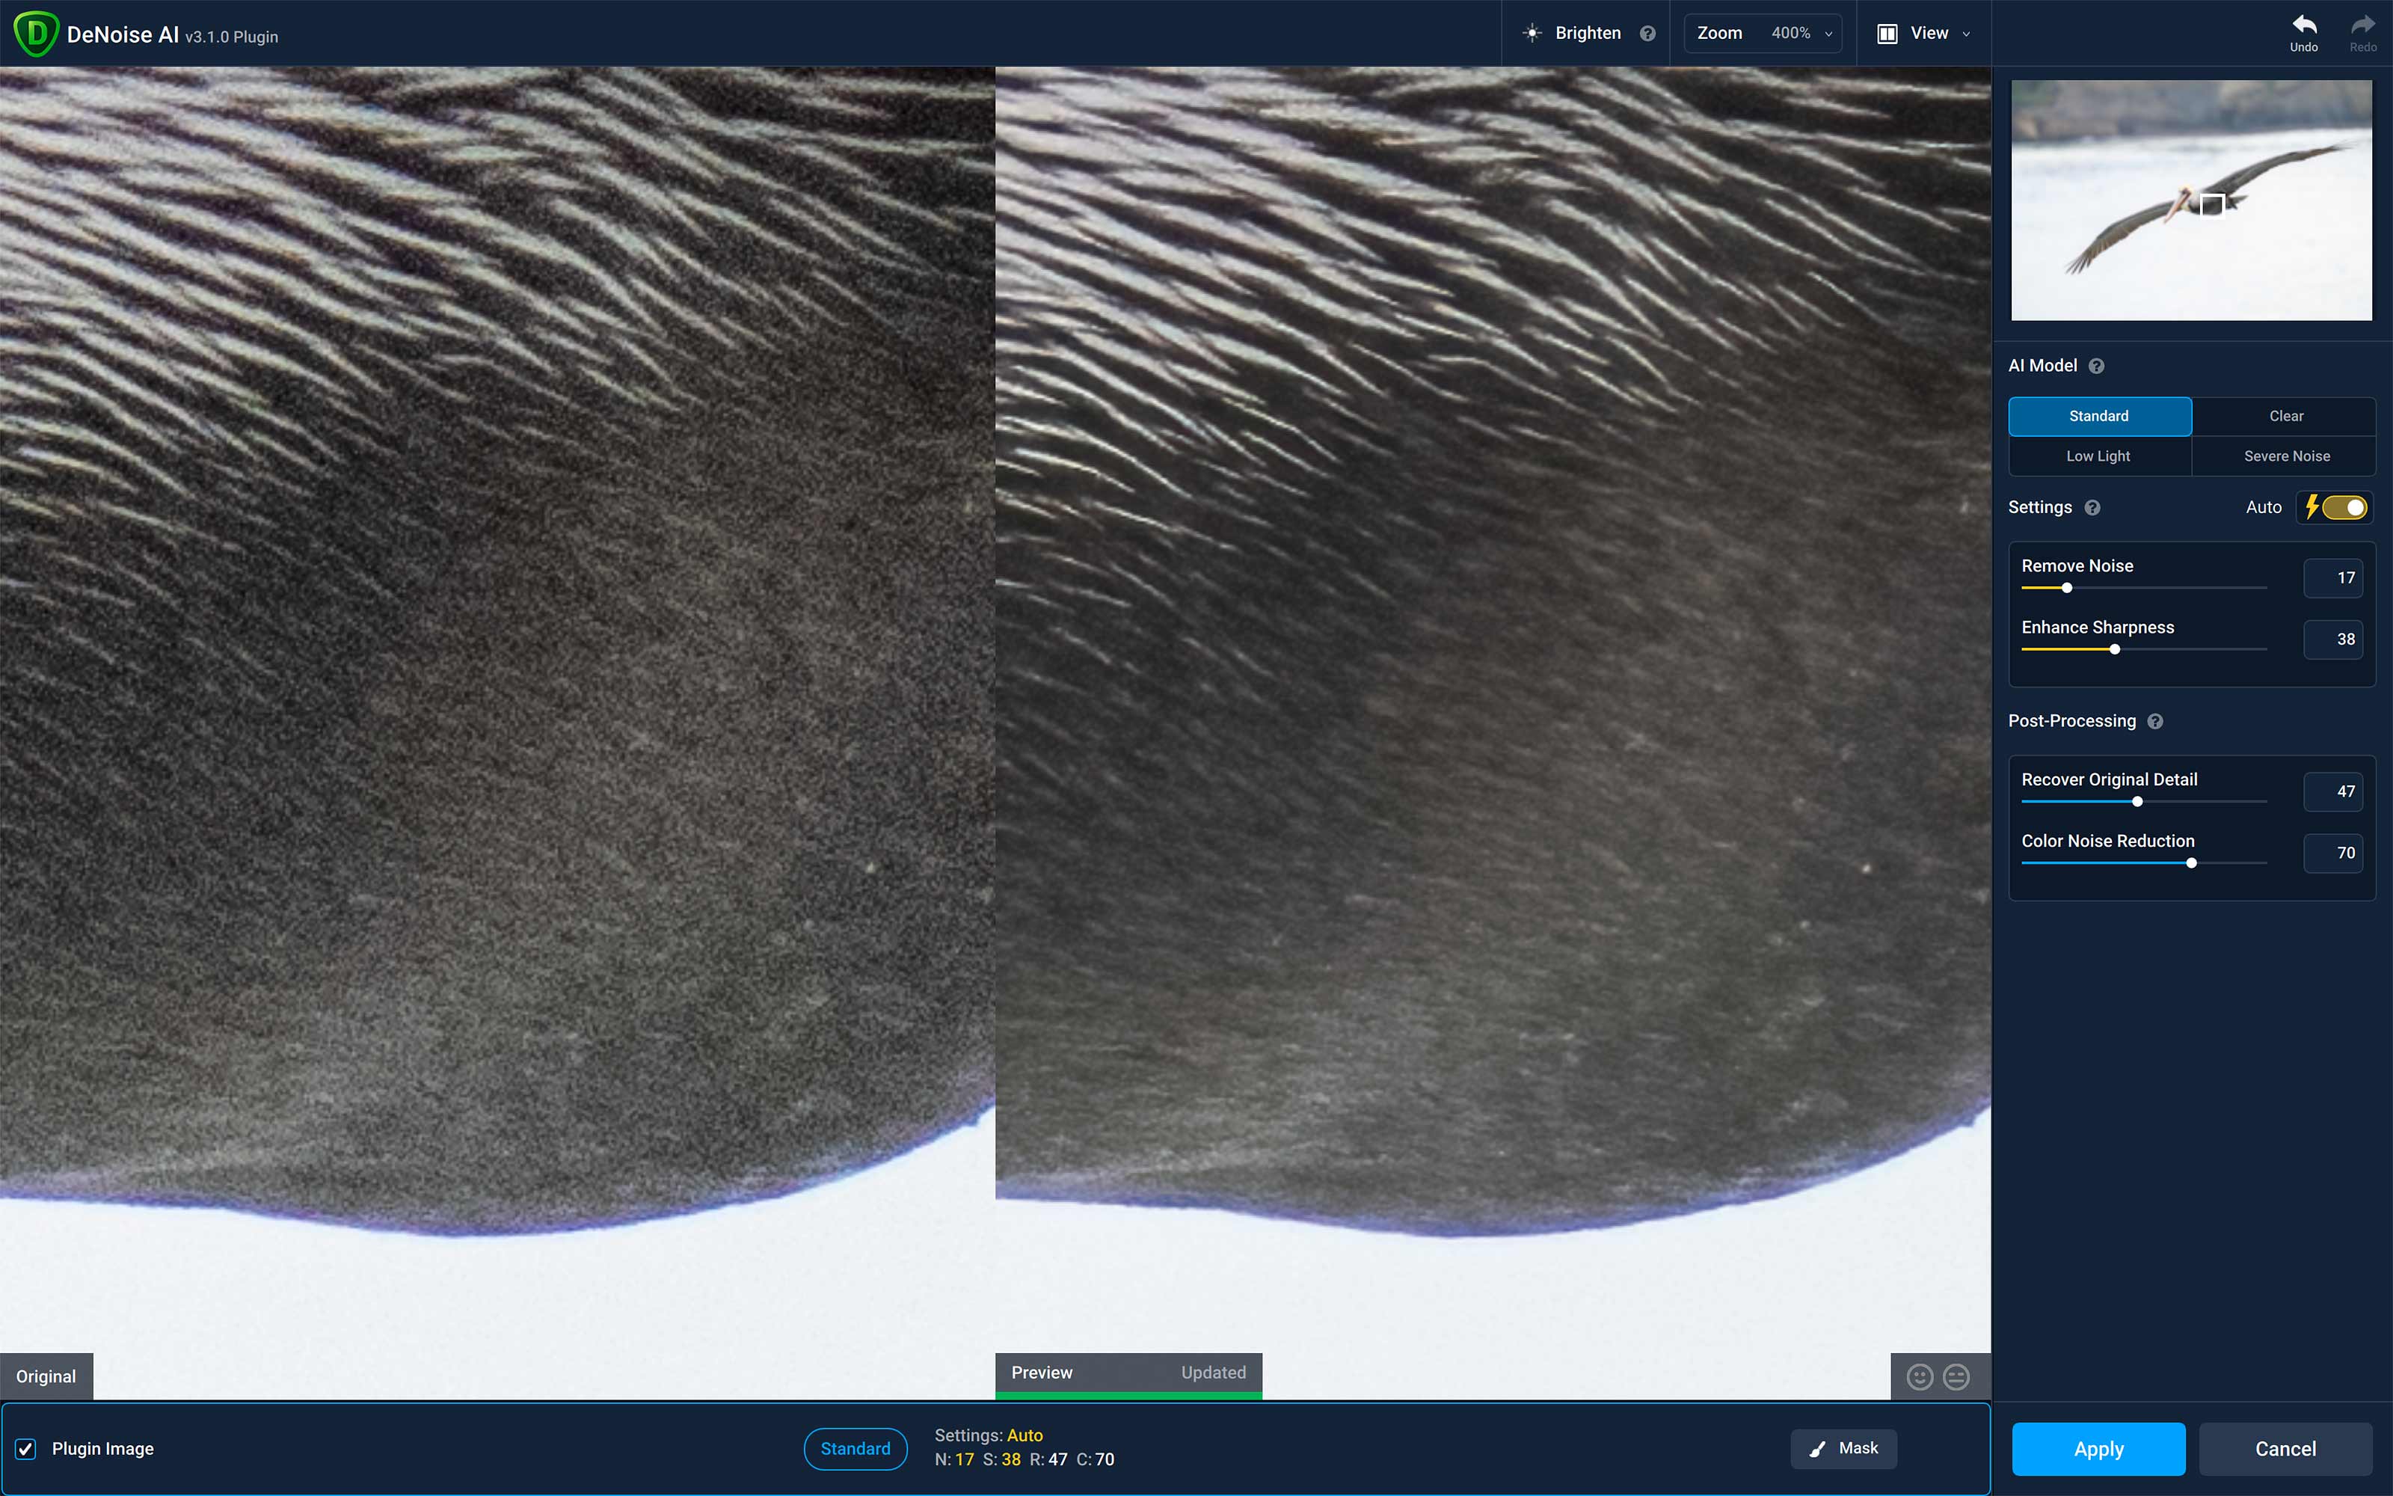Expand the View dropdown menu

click(x=1923, y=34)
